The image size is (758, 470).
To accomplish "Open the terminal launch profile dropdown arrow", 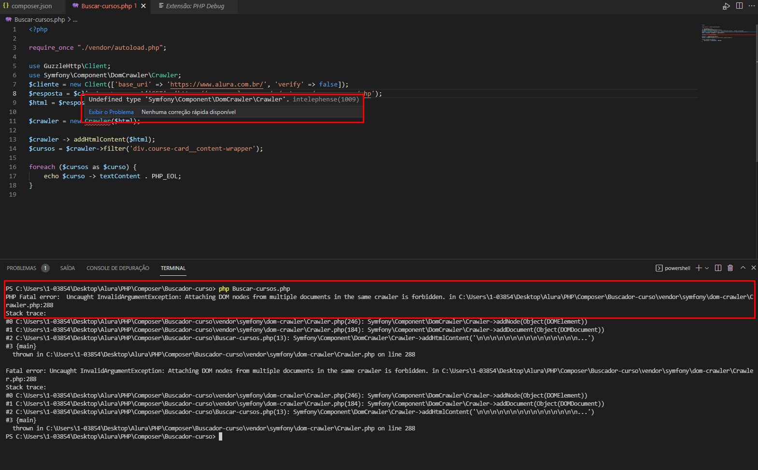I will click(707, 268).
